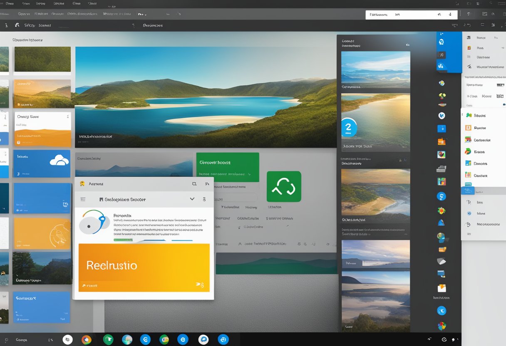506x346 pixels.
Task: Click the orange 'Reelrustio' banner
Action: 144,267
